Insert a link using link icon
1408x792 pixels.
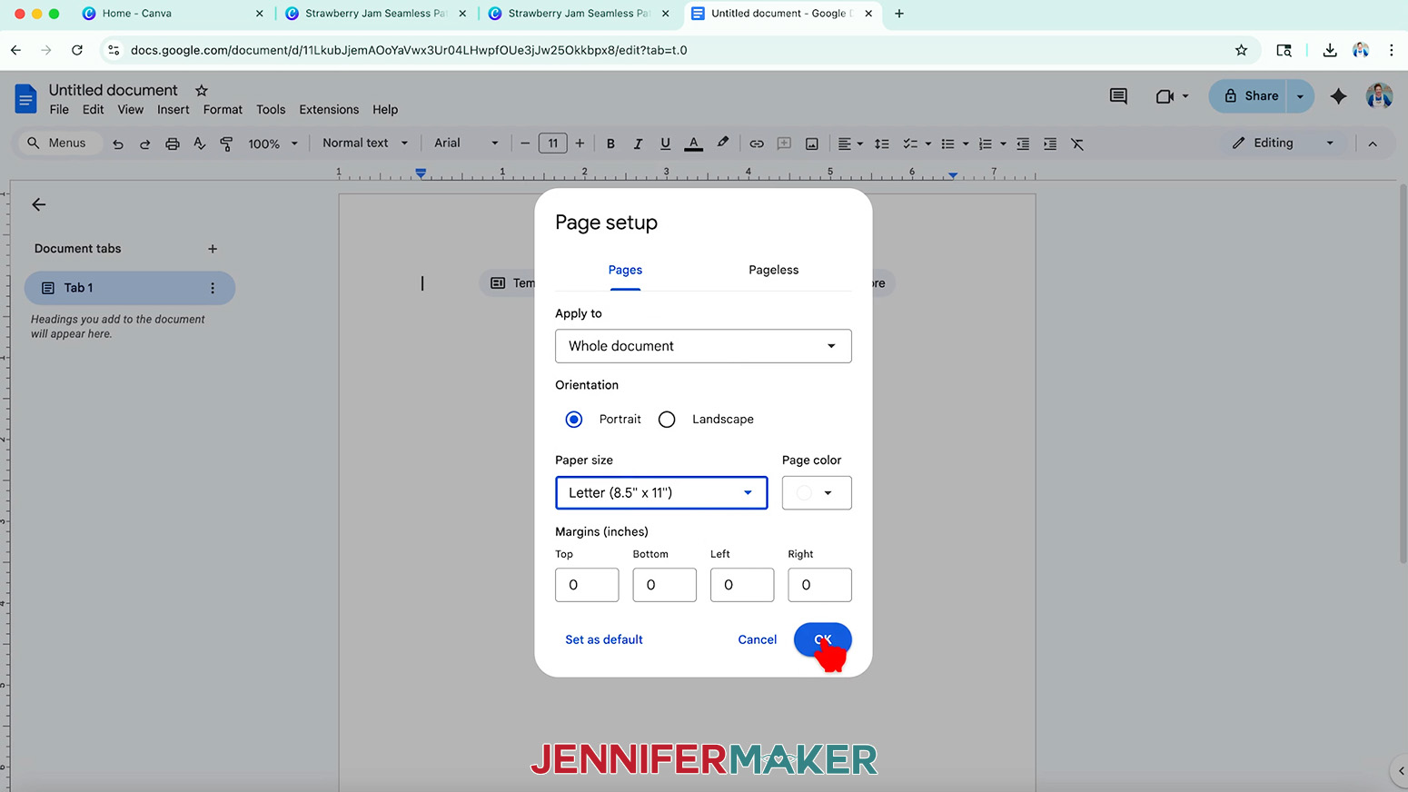(x=756, y=144)
